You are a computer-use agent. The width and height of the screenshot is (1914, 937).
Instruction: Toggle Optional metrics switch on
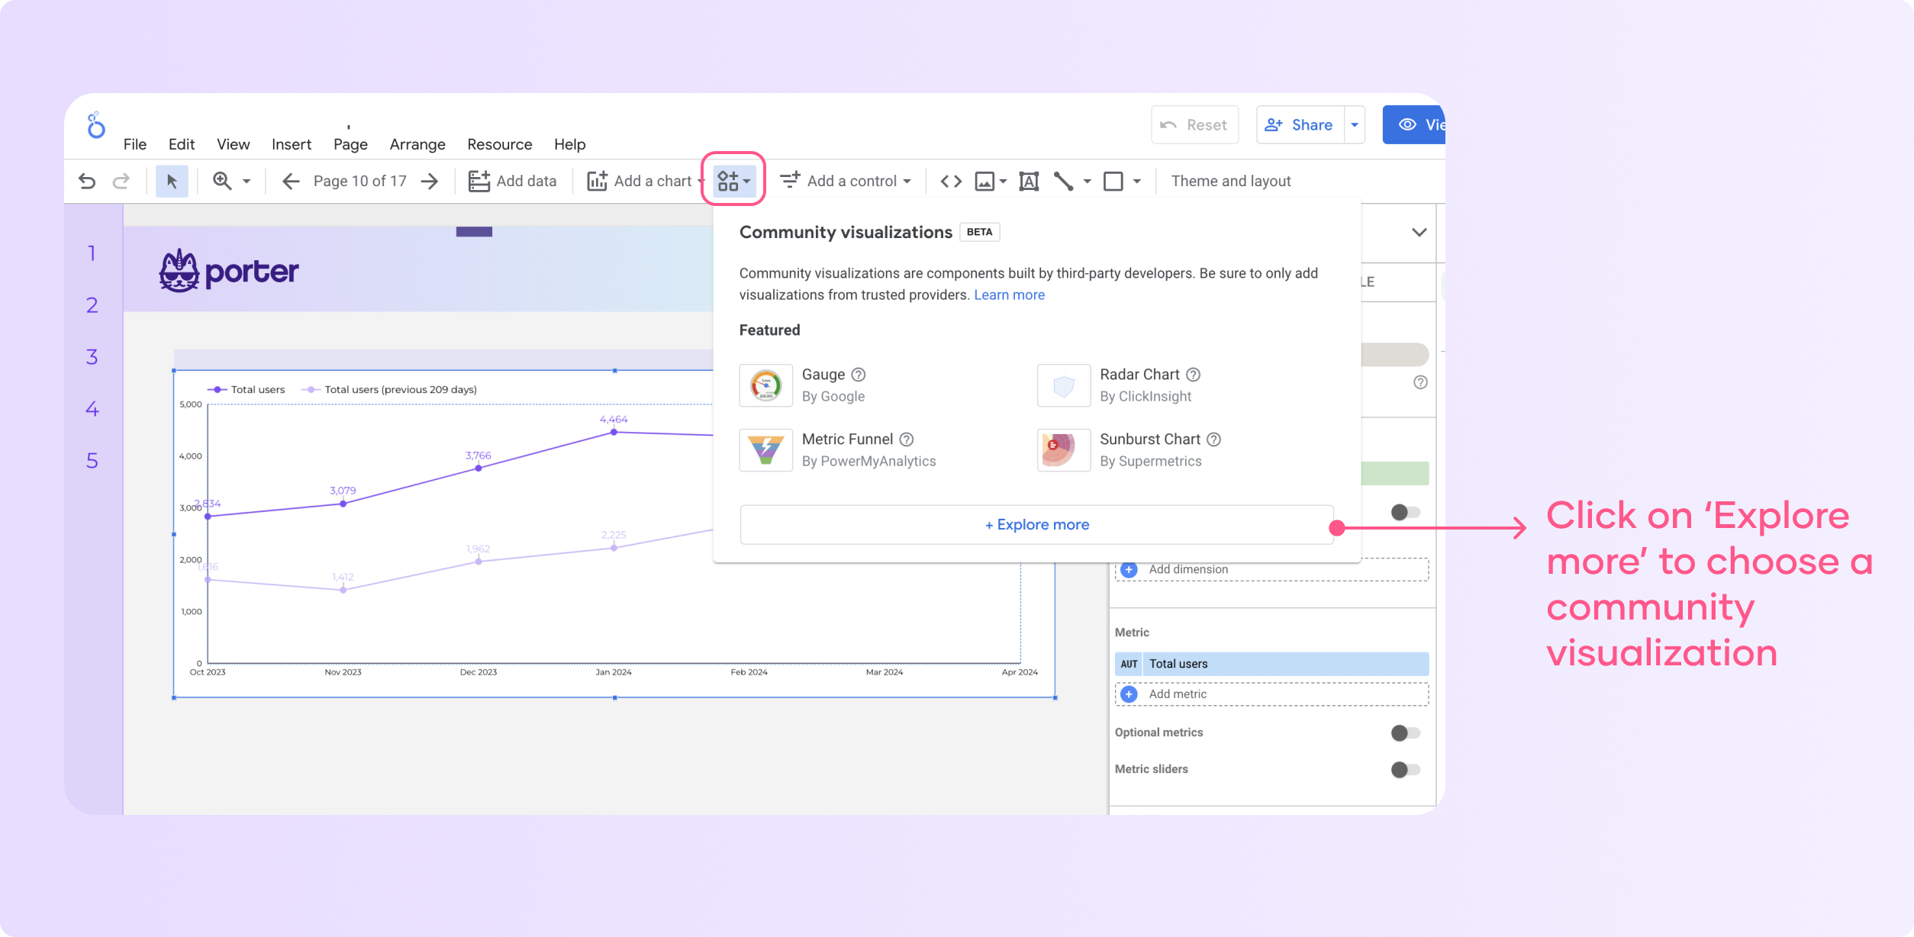1406,732
